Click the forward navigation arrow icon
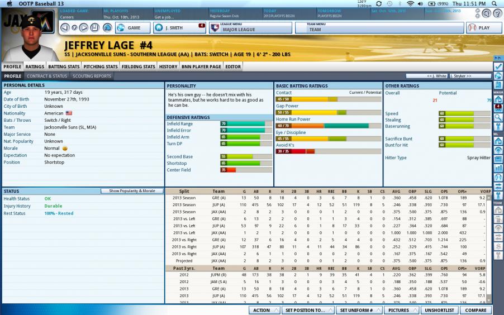The height and width of the screenshot is (315, 504). pyautogui.click(x=84, y=27)
